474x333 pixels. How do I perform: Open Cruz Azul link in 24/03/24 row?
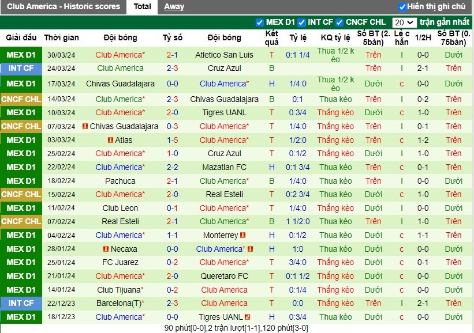tap(225, 68)
